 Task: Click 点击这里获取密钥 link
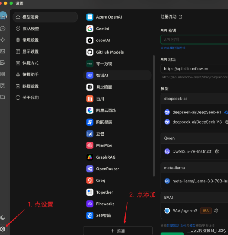[173, 48]
